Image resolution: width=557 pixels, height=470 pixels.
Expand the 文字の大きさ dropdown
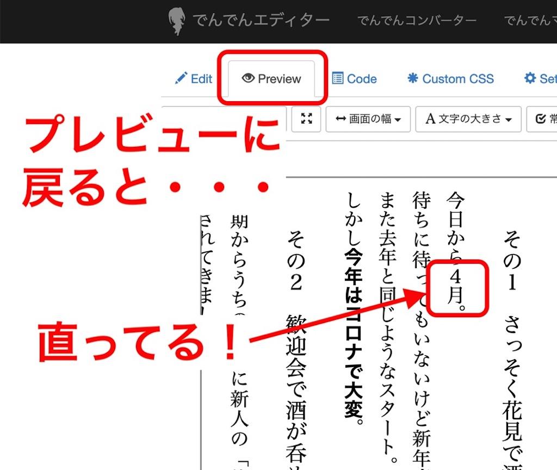pyautogui.click(x=468, y=119)
